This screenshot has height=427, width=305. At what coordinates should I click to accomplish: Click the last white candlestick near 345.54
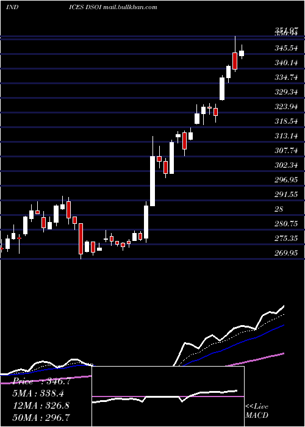[242, 53]
